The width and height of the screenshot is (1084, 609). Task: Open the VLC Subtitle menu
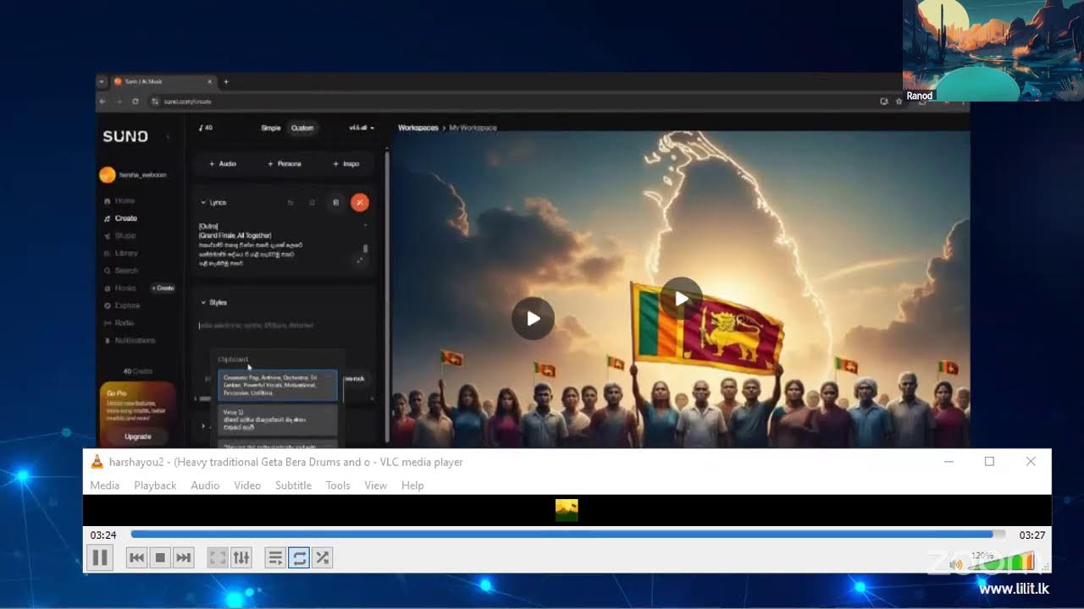(x=293, y=486)
